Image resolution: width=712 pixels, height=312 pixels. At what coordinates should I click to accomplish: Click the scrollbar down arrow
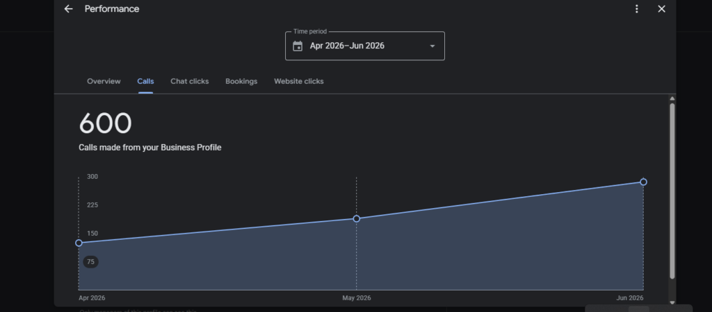point(672,302)
